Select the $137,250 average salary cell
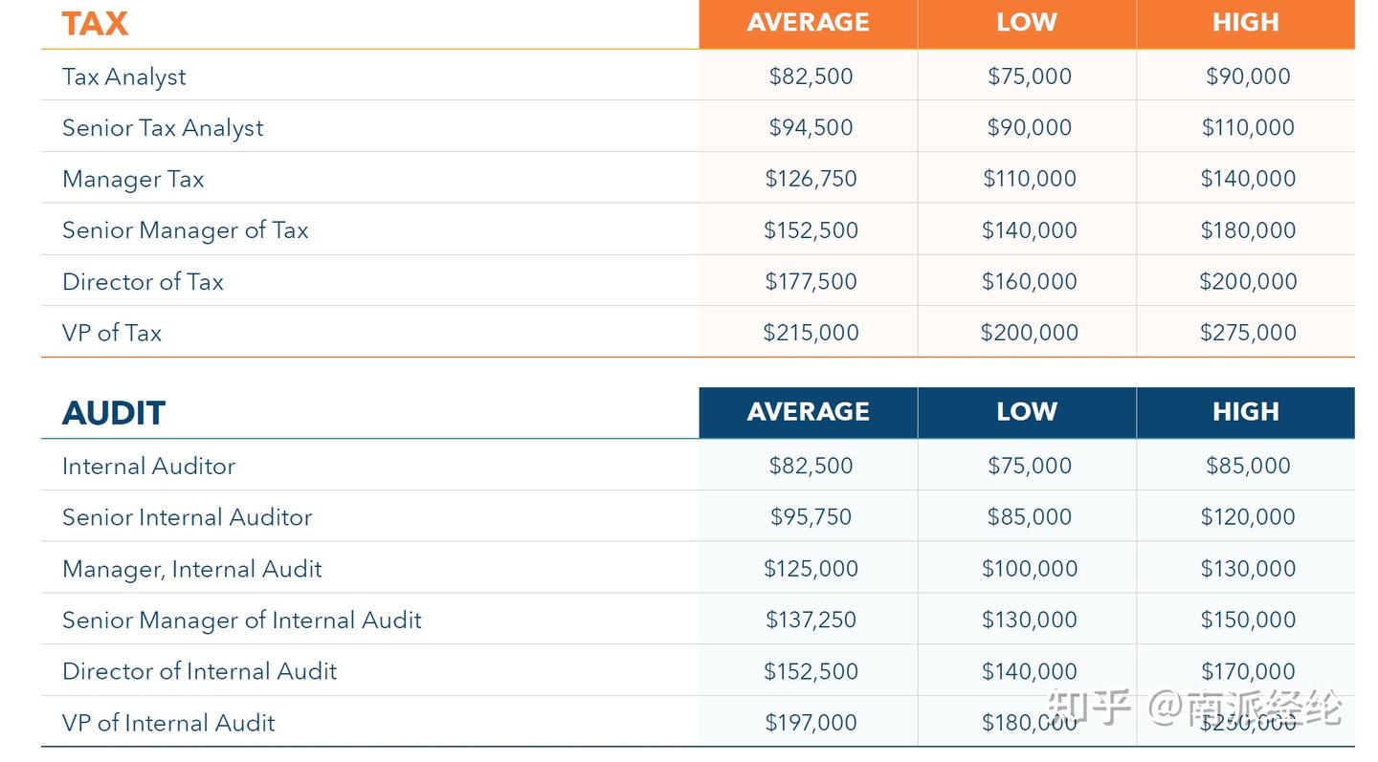Screen dimensions: 1378x762 (811, 620)
